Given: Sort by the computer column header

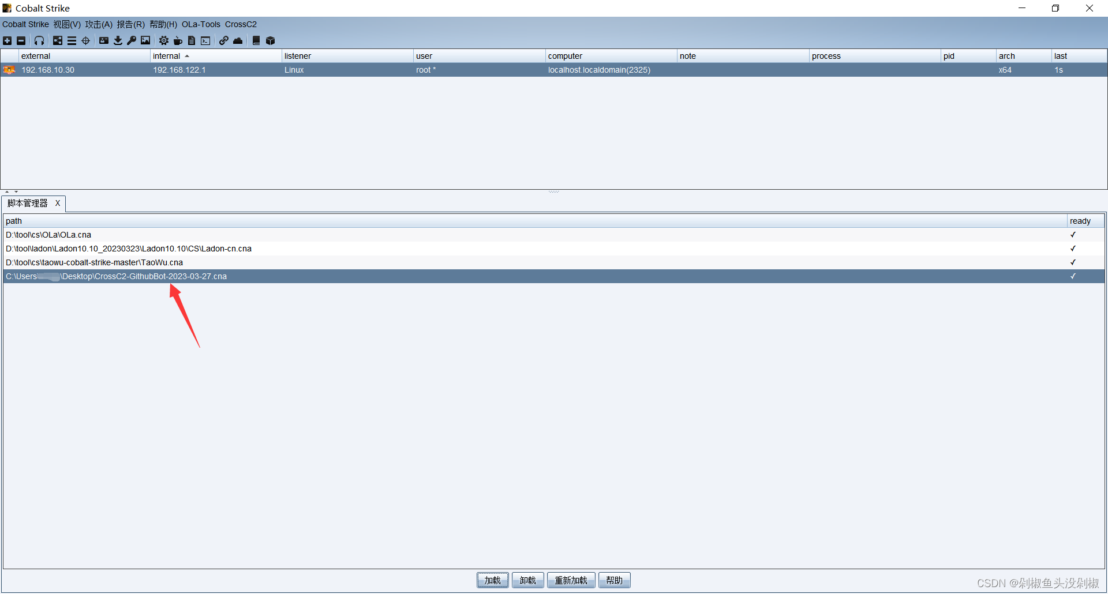Looking at the screenshot, I should point(611,56).
